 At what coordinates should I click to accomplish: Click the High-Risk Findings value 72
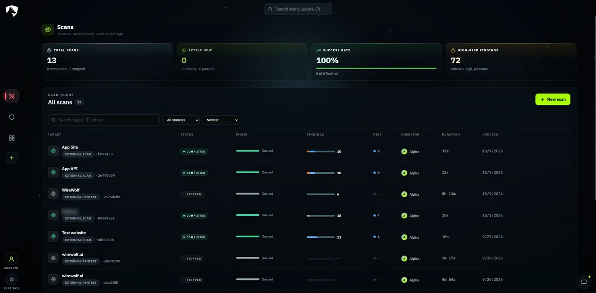click(456, 60)
